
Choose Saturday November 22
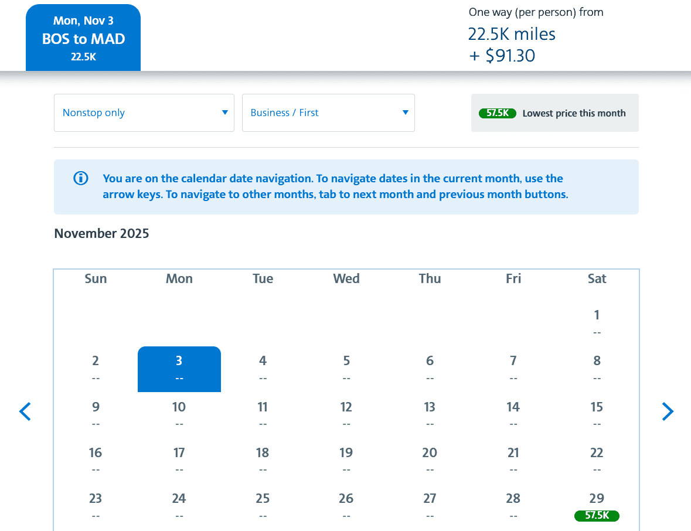pyautogui.click(x=597, y=459)
